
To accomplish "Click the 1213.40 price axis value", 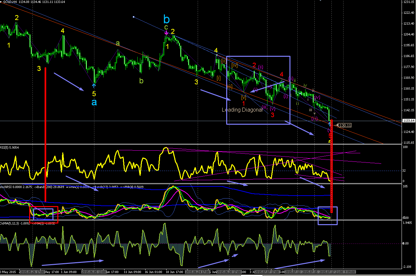I will pos(408,24).
